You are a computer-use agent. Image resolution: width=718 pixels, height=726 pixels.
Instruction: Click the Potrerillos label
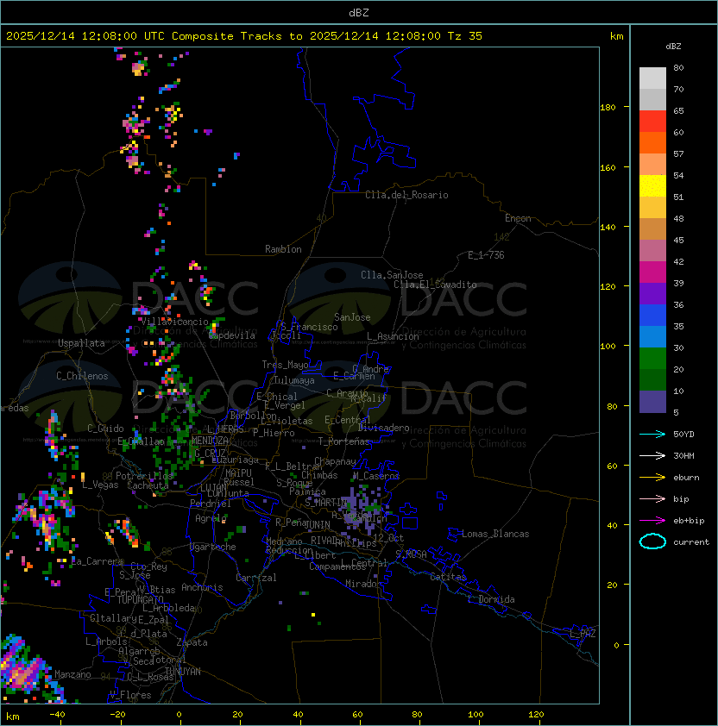(144, 476)
